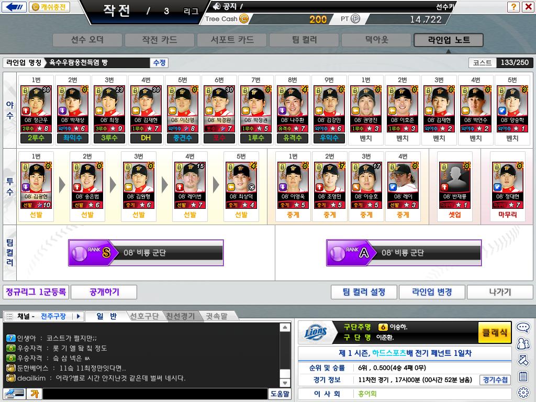The width and height of the screenshot is (536, 402).
Task: Click the blue back arrow icon
Action: [14, 6]
